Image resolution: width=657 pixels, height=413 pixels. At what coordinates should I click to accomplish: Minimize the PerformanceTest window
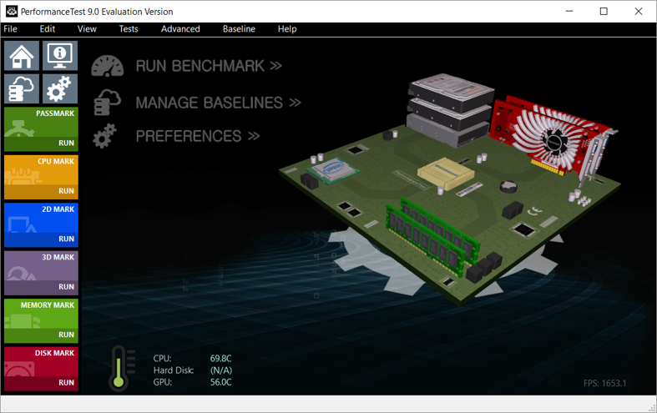point(569,12)
